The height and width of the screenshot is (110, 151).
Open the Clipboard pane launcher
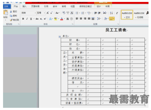(x=19, y=24)
